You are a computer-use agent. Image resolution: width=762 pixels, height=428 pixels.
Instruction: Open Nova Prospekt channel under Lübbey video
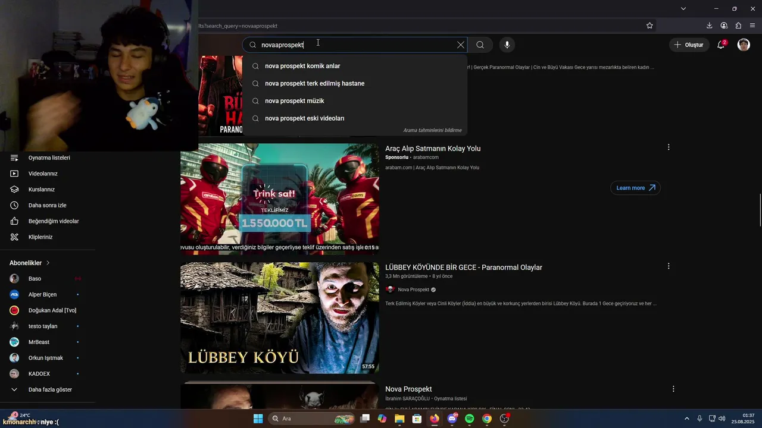click(413, 289)
